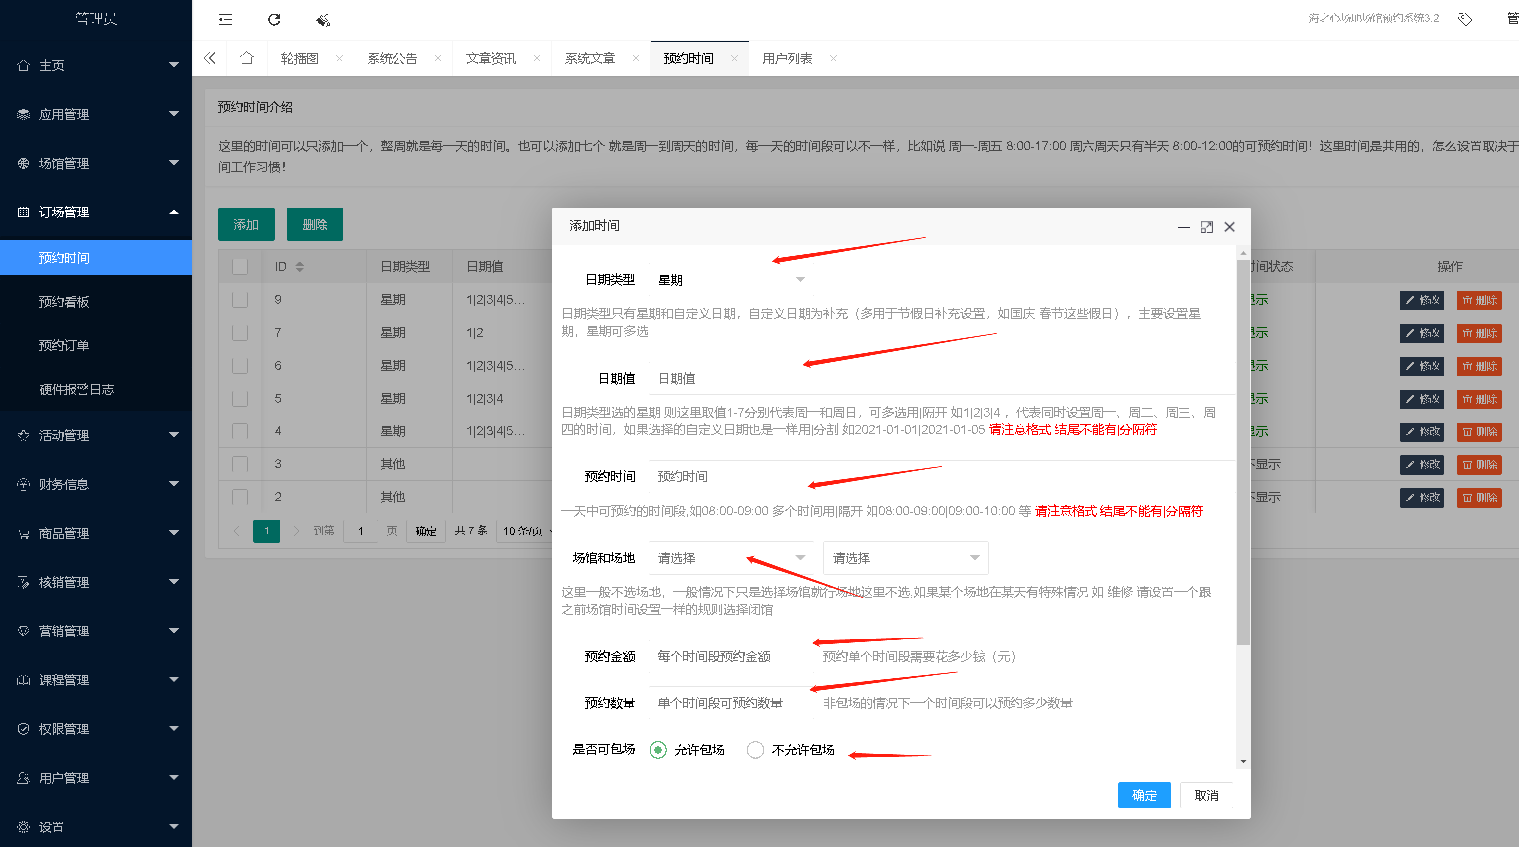This screenshot has height=847, width=1519.
Task: Close the 文章资讯 tab
Action: (x=537, y=58)
